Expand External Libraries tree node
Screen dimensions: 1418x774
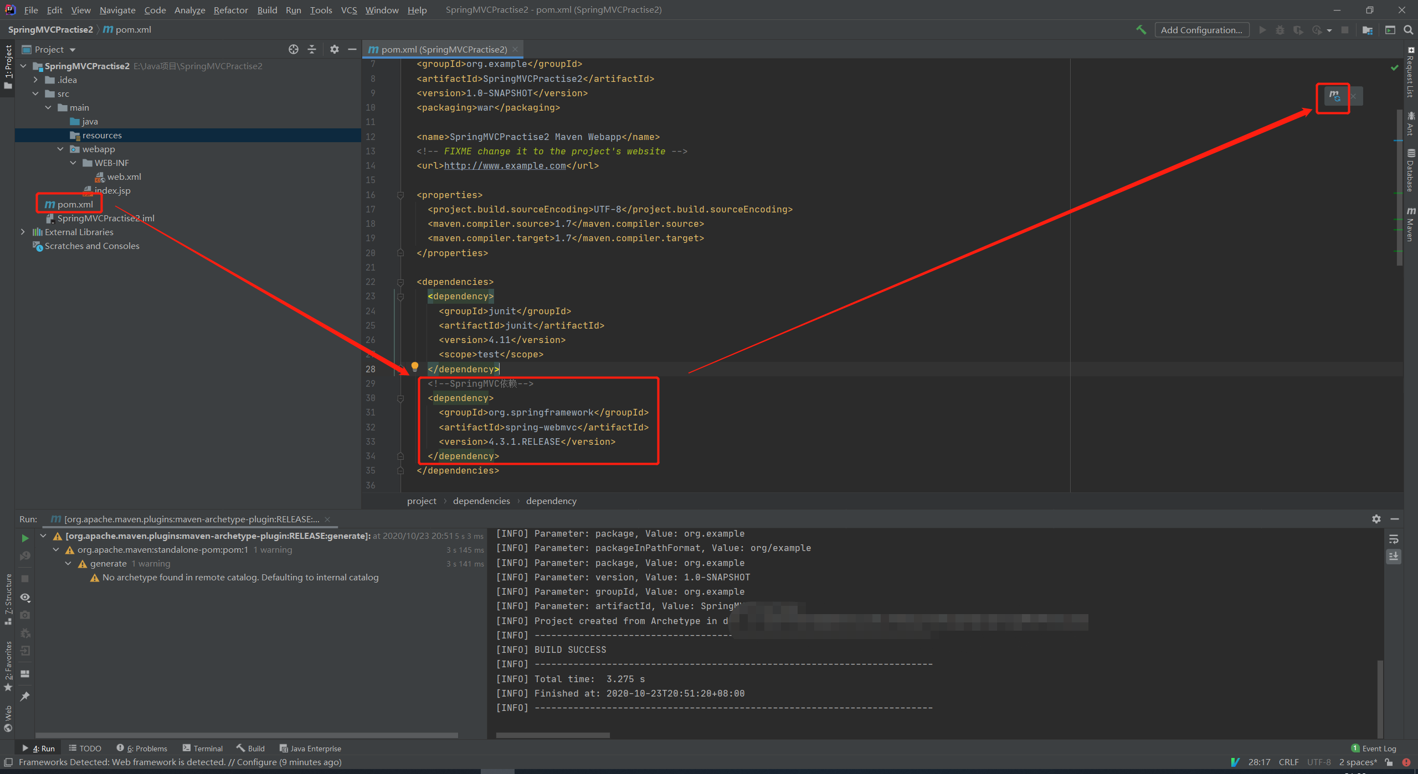click(23, 232)
